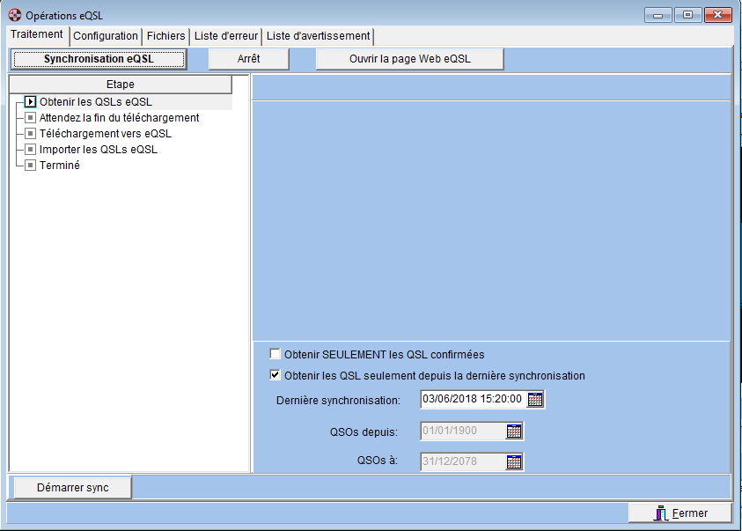Image resolution: width=742 pixels, height=531 pixels.
Task: Click the Dernière synchronisation date field
Action: click(x=473, y=400)
